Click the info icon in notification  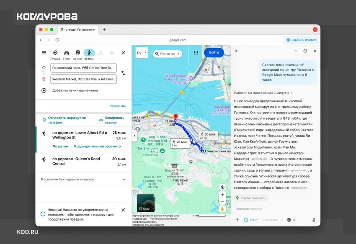[x=43, y=214]
